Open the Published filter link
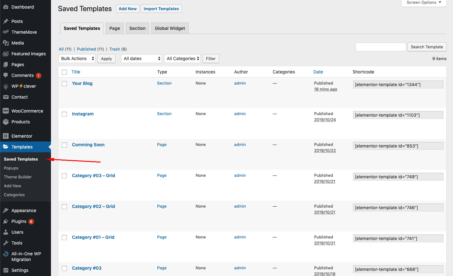This screenshot has height=276, width=453. (86, 49)
